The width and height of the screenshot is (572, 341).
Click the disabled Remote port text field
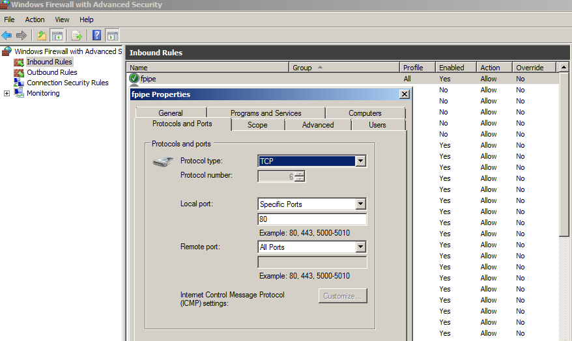312,262
